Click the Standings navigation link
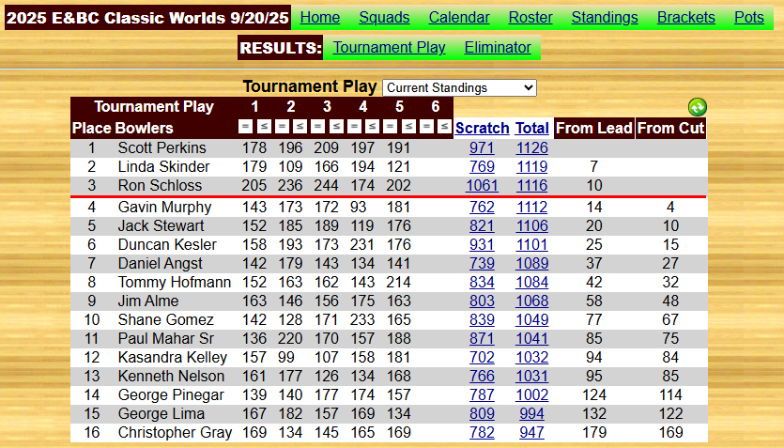The height and width of the screenshot is (448, 784). point(604,17)
